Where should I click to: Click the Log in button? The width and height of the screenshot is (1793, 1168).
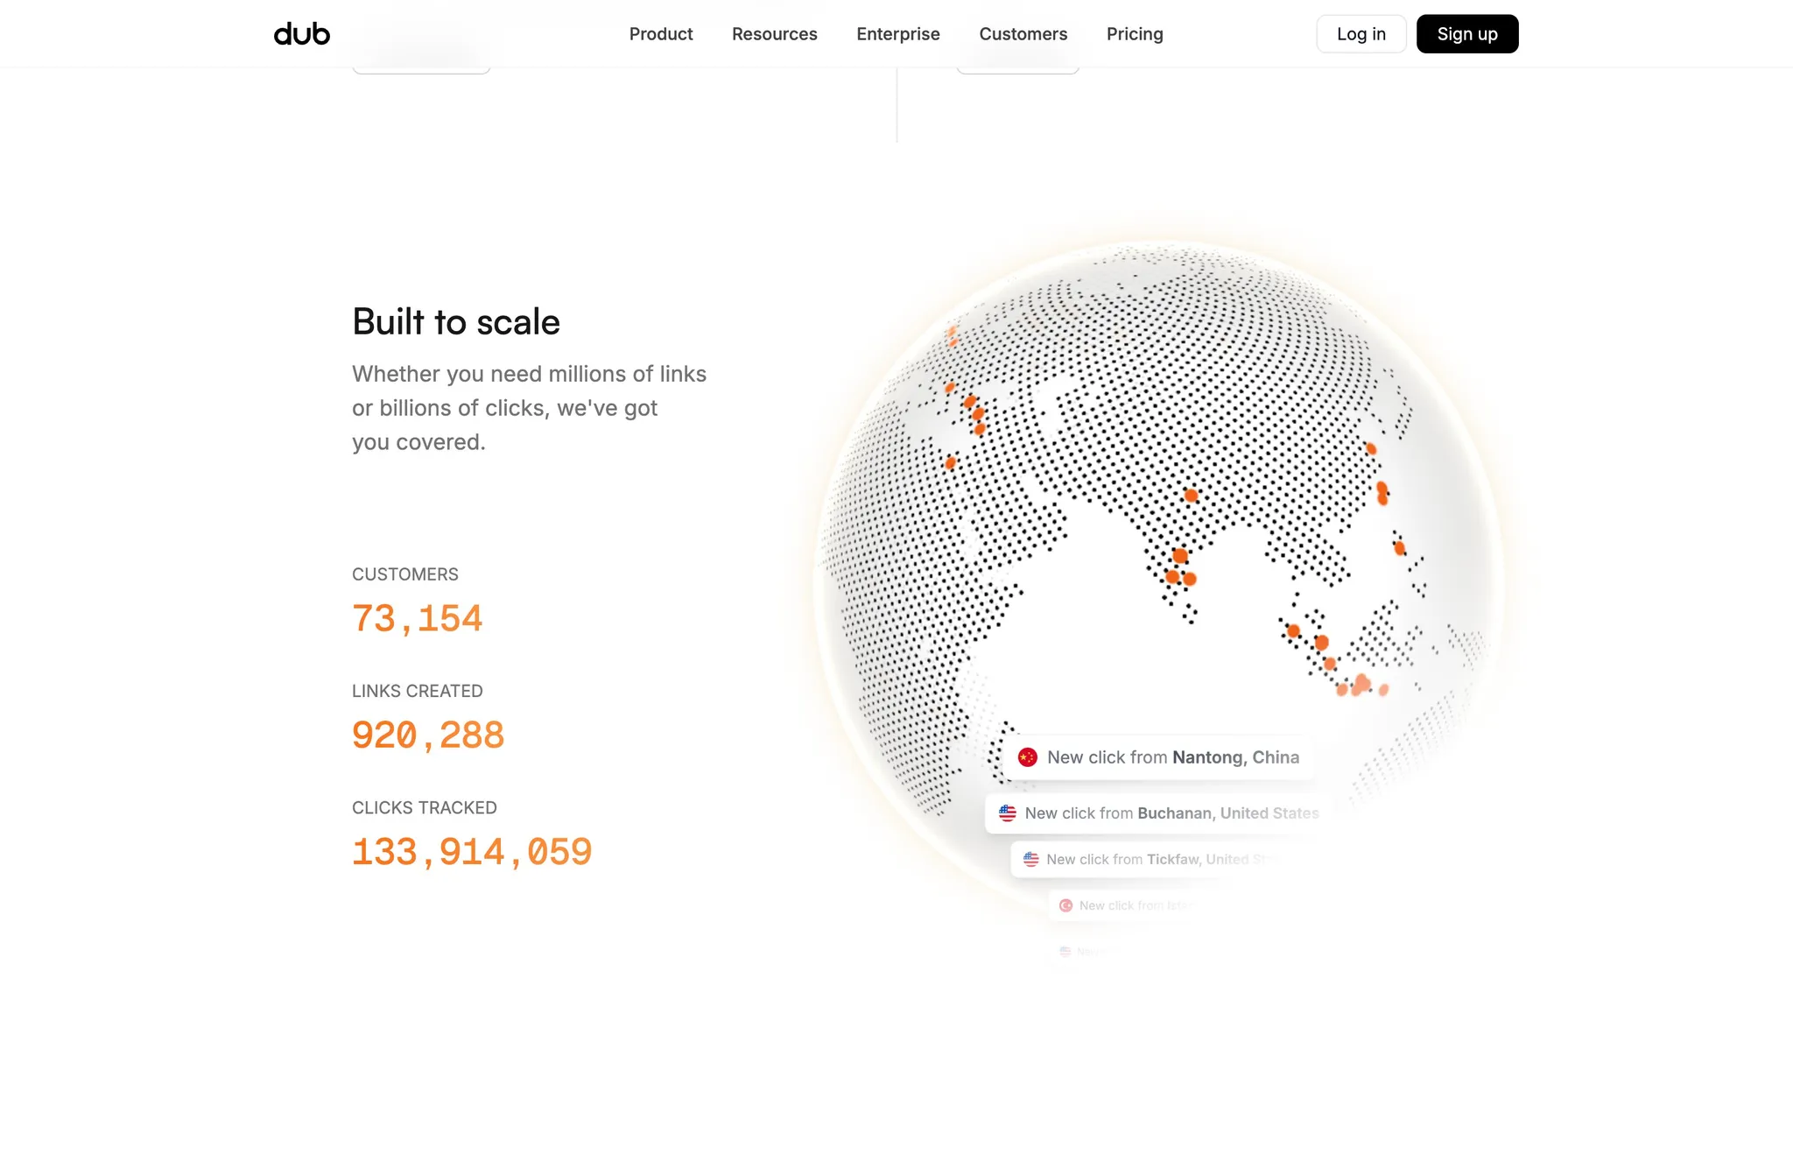tap(1361, 34)
